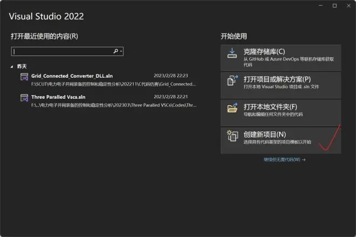The image size is (356, 237).
Task: Focus the recent items search field
Action: (67, 51)
